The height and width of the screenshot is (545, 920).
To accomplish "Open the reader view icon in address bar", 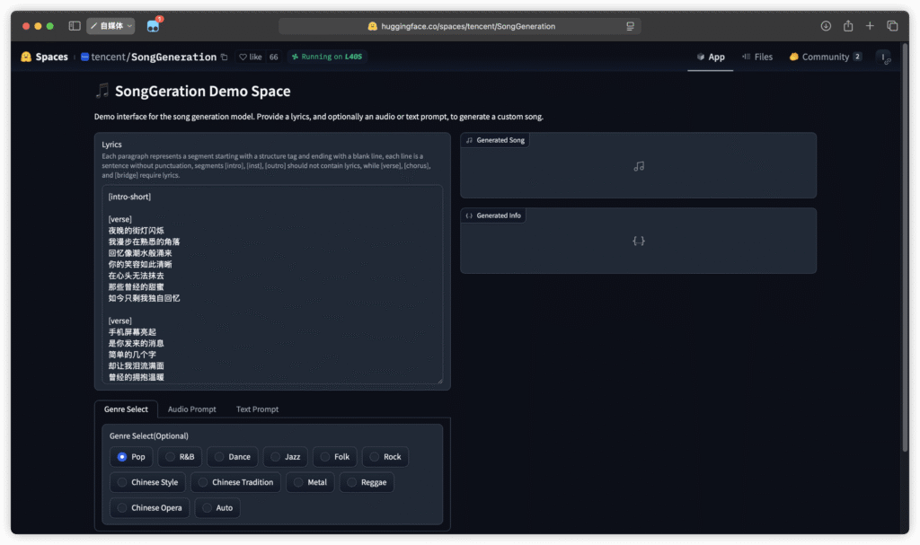I will click(x=630, y=26).
